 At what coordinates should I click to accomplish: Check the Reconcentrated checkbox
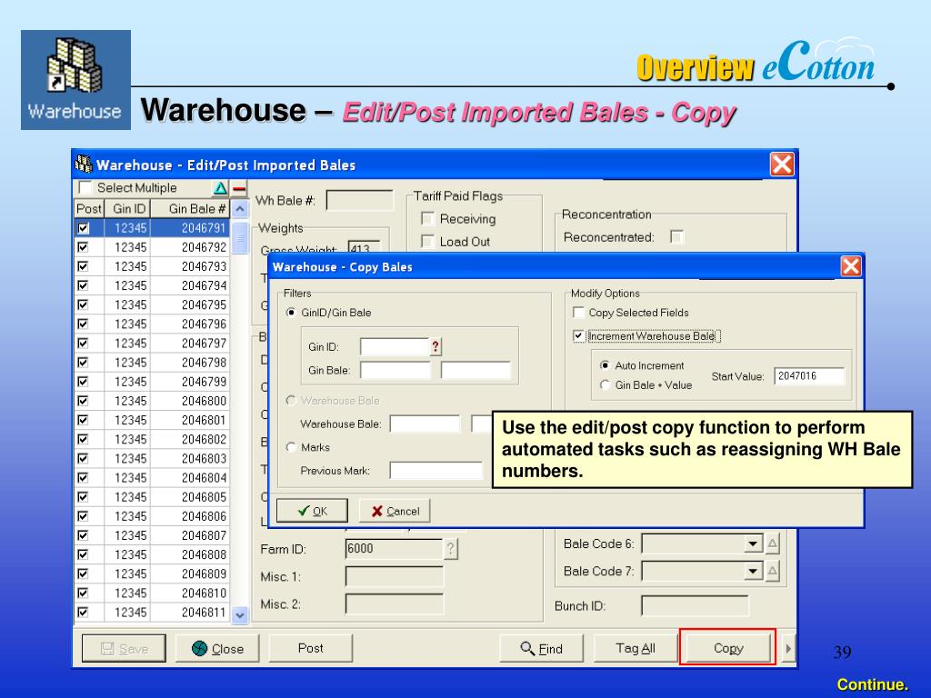coord(676,237)
